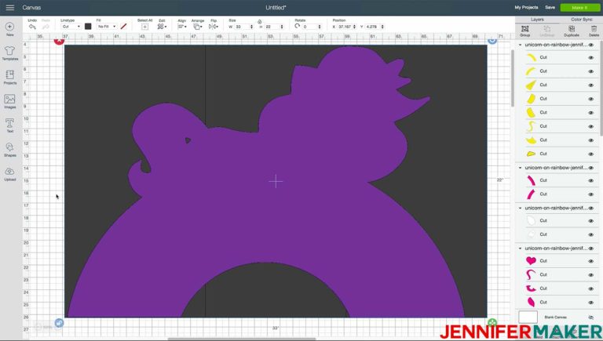Viewport: 603px width, 341px height.
Task: Toggle Blank Canvas visibility
Action: click(x=590, y=317)
